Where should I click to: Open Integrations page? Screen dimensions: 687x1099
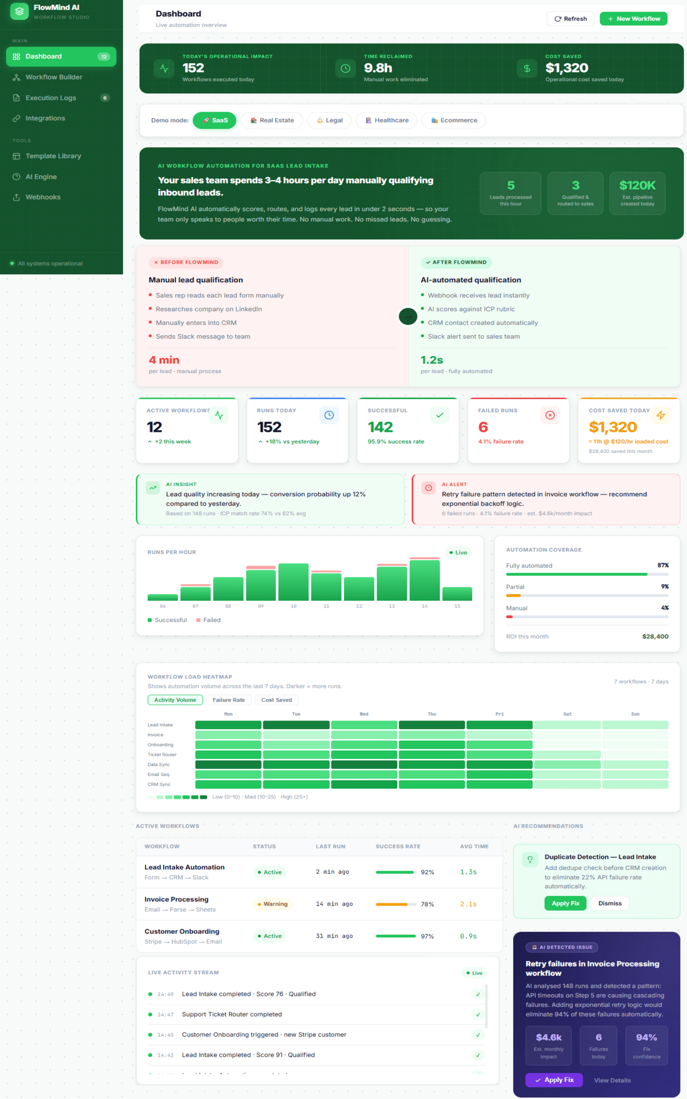[x=61, y=118]
